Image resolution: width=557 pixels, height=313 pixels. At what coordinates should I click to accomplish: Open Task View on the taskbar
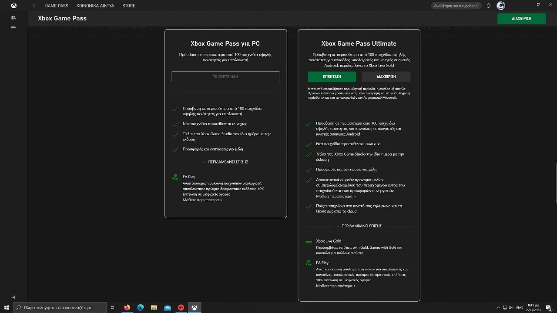click(x=113, y=307)
